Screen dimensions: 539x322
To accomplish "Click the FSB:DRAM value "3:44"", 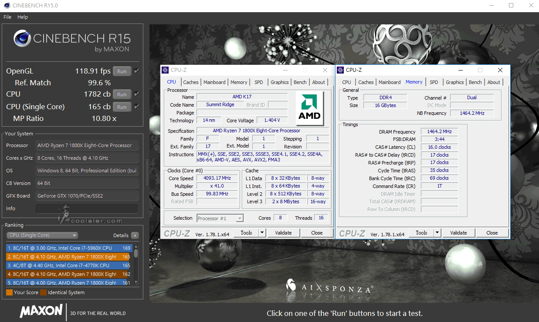I will (439, 139).
